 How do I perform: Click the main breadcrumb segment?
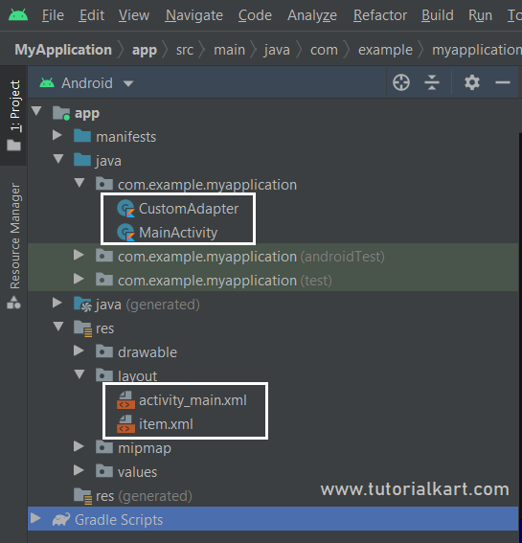229,50
